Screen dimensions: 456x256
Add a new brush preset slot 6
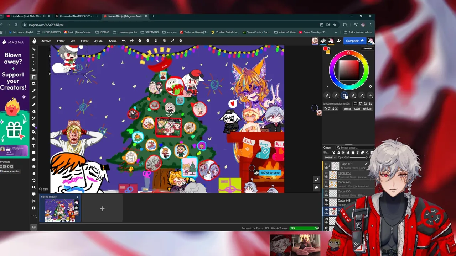tap(370, 96)
